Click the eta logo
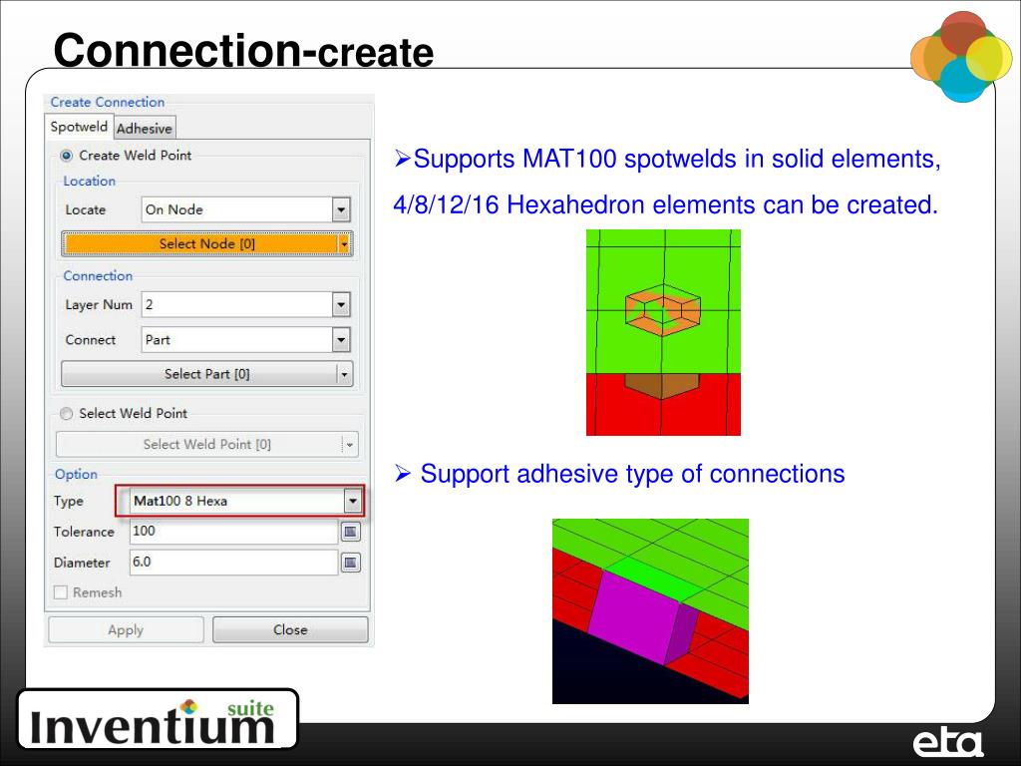Screen dimensions: 1021x766 (x=947, y=742)
